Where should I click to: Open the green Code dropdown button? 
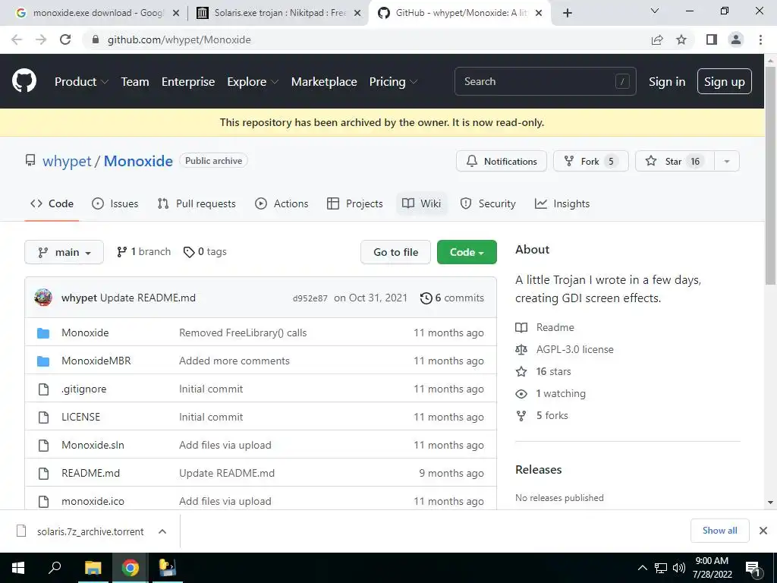tap(467, 252)
